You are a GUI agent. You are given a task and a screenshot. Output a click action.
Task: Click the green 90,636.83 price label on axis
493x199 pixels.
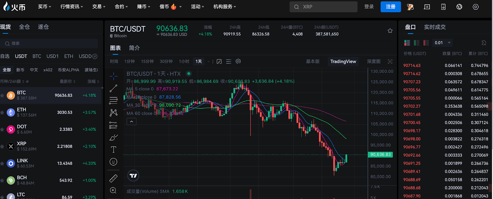381,154
